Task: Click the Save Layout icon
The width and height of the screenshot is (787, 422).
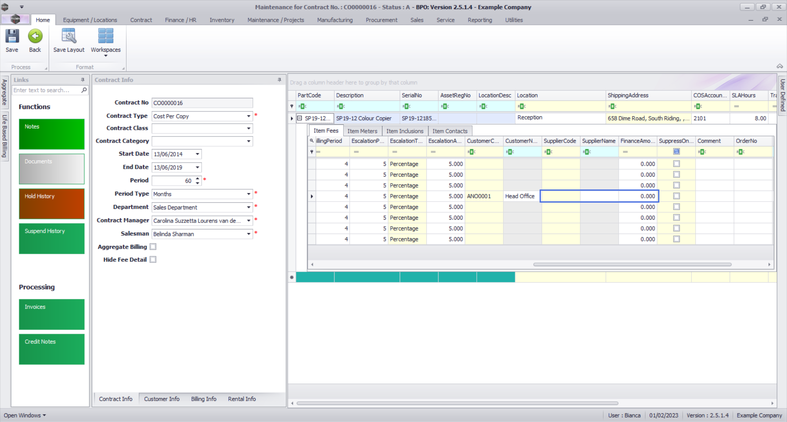Action: (68, 36)
